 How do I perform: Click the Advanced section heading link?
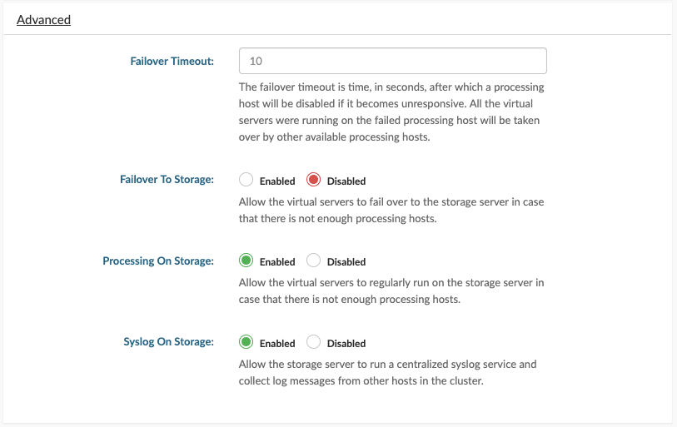tap(43, 20)
